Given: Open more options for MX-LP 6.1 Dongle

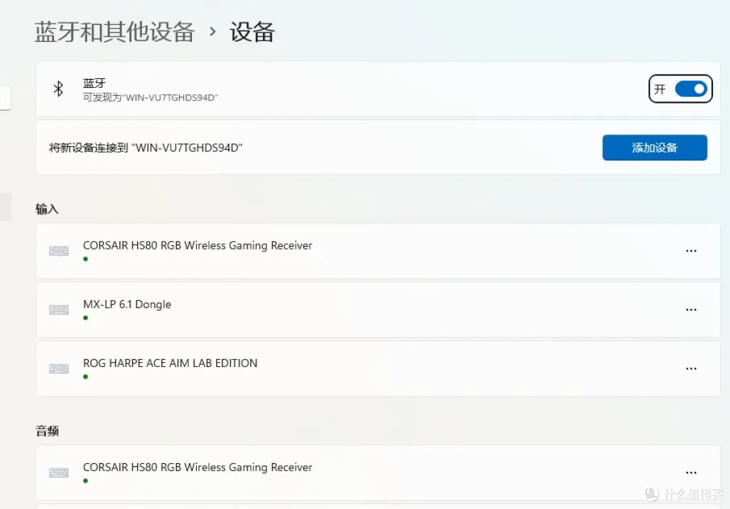Looking at the screenshot, I should click(x=691, y=310).
